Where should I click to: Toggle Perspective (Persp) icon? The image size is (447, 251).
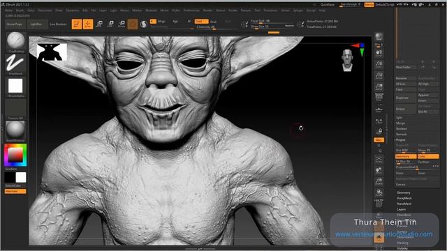point(379,97)
